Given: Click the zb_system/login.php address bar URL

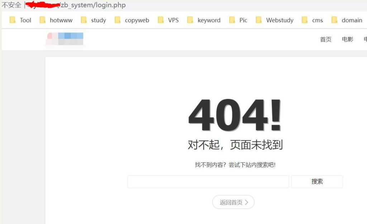Looking at the screenshot, I should 93,5.
